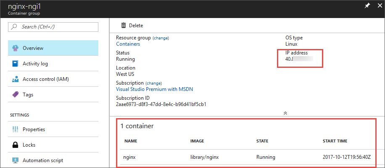Change the resource group via change link
Viewport: 385px width, 168px height.
click(x=161, y=38)
